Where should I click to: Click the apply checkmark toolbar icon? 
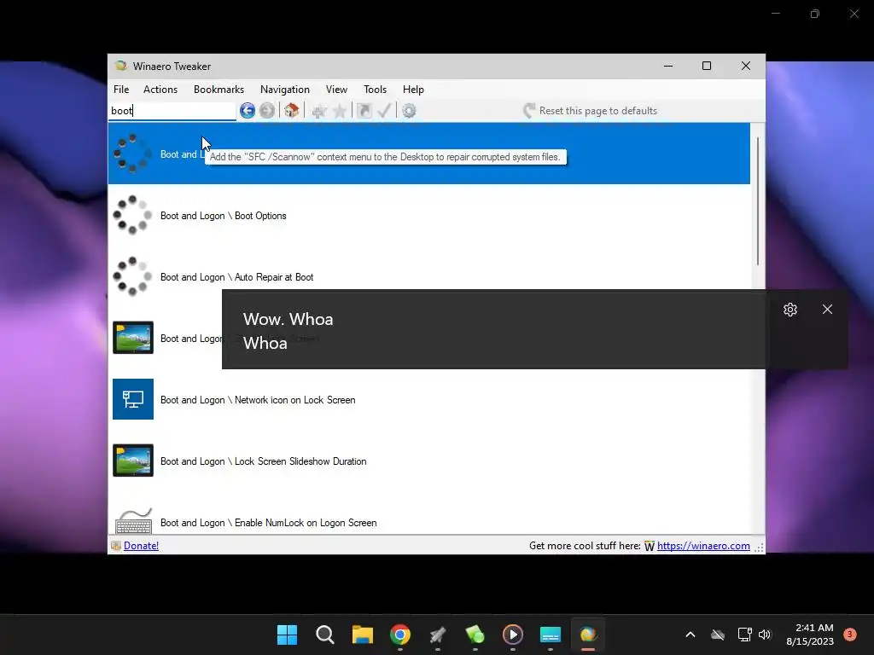385,110
